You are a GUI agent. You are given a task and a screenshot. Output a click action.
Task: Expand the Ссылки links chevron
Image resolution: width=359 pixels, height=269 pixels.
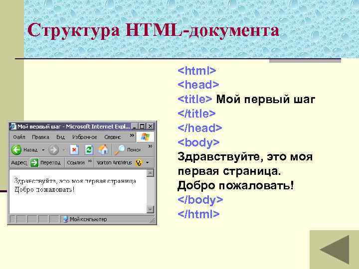90,161
